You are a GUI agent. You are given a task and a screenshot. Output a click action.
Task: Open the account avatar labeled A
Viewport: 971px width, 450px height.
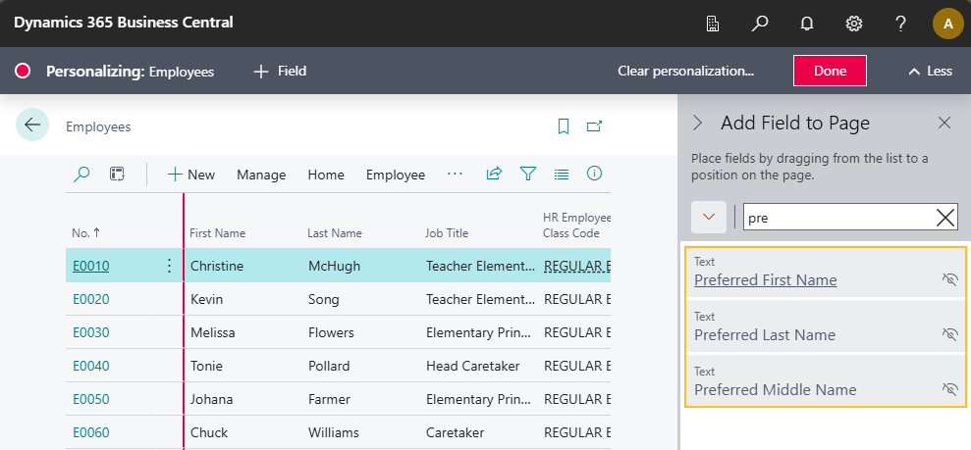tap(948, 24)
